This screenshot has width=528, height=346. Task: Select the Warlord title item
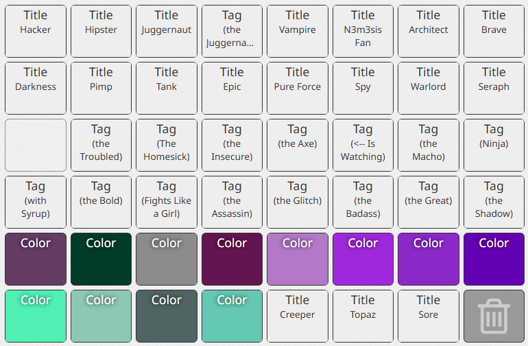[429, 89]
